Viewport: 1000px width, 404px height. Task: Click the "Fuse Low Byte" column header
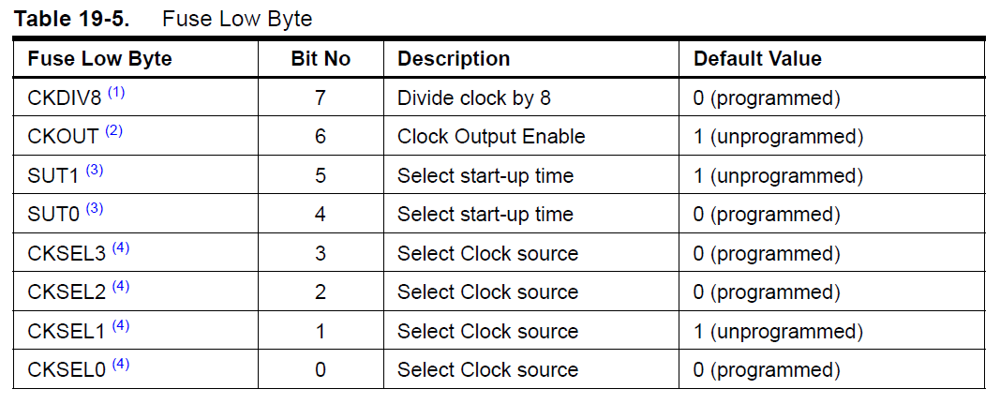coord(100,58)
